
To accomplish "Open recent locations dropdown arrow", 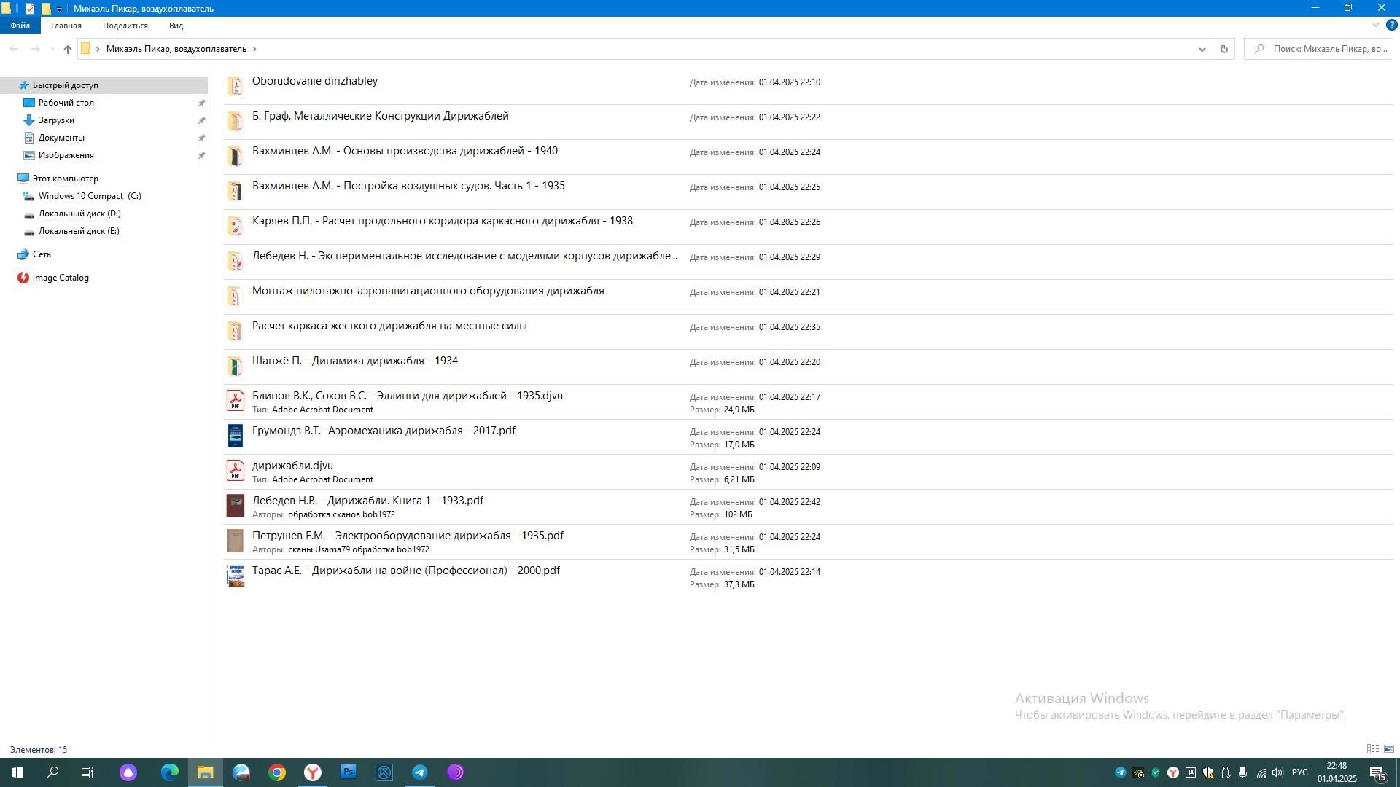I will pos(52,49).
